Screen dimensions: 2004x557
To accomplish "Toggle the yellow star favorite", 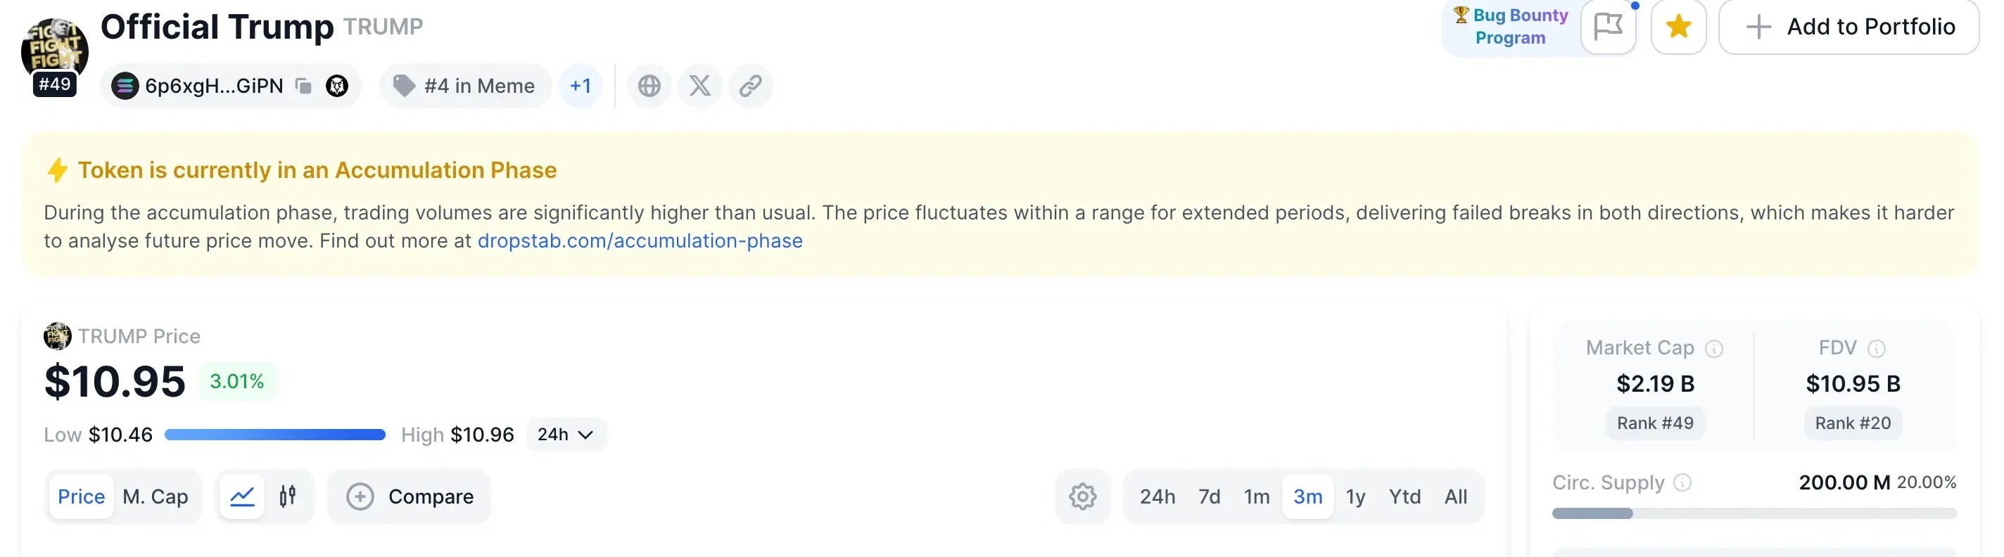I will pyautogui.click(x=1678, y=27).
